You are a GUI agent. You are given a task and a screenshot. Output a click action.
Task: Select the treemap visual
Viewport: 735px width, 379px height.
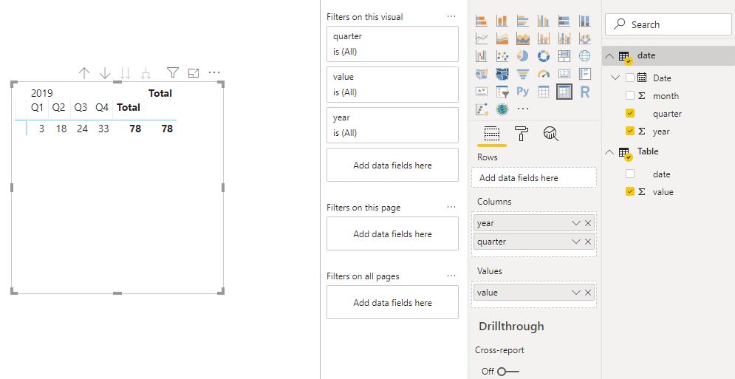(x=564, y=56)
